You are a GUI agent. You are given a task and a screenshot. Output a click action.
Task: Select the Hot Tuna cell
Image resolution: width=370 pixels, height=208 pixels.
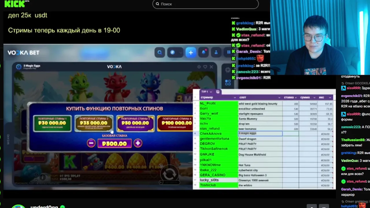(260, 165)
